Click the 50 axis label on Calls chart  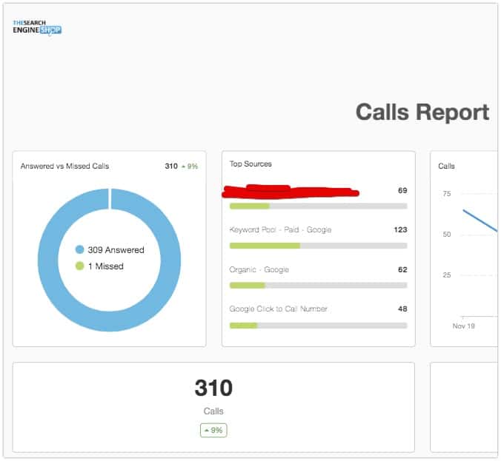(447, 235)
